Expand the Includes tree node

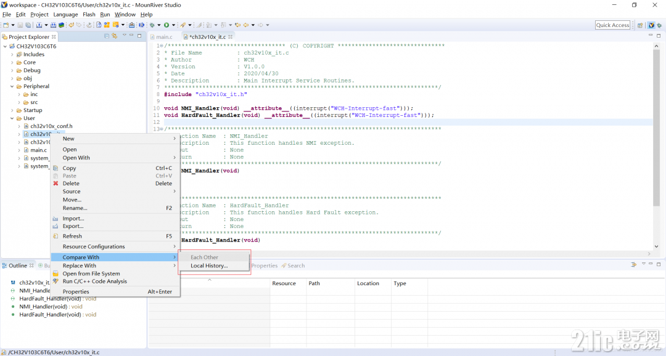pyautogui.click(x=12, y=54)
